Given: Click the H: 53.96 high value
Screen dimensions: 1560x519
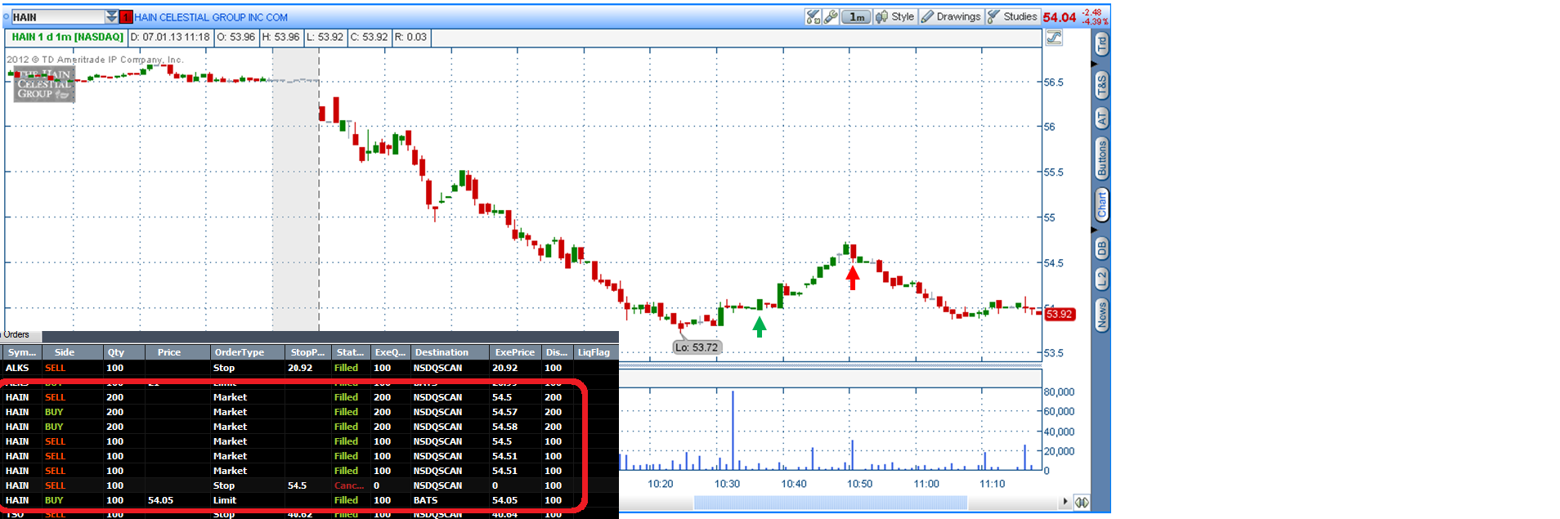Looking at the screenshot, I should [x=280, y=37].
